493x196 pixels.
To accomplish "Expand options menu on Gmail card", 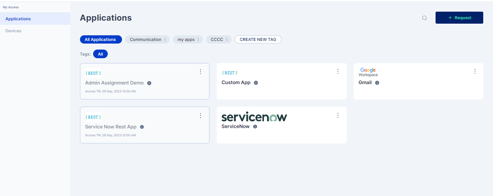I will pos(475,71).
